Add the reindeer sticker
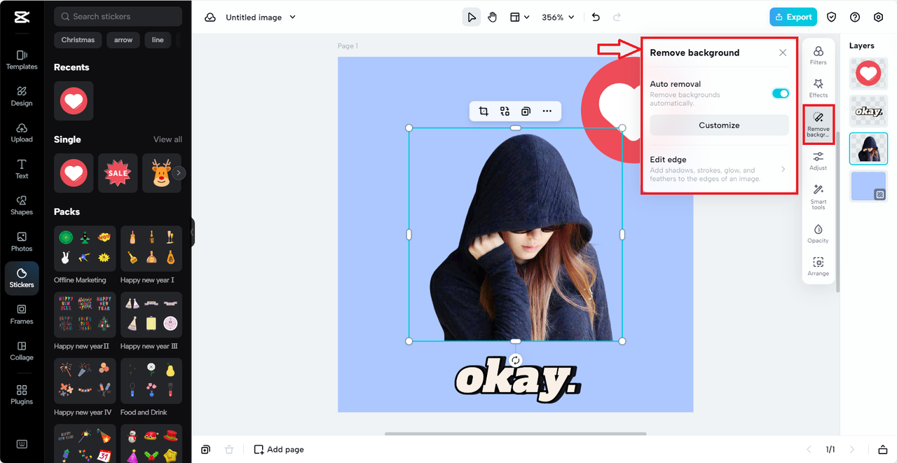Screen dimensions: 897x463 [x=162, y=173]
